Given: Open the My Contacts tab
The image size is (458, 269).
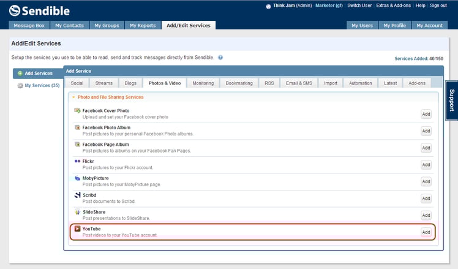Looking at the screenshot, I should (x=70, y=26).
